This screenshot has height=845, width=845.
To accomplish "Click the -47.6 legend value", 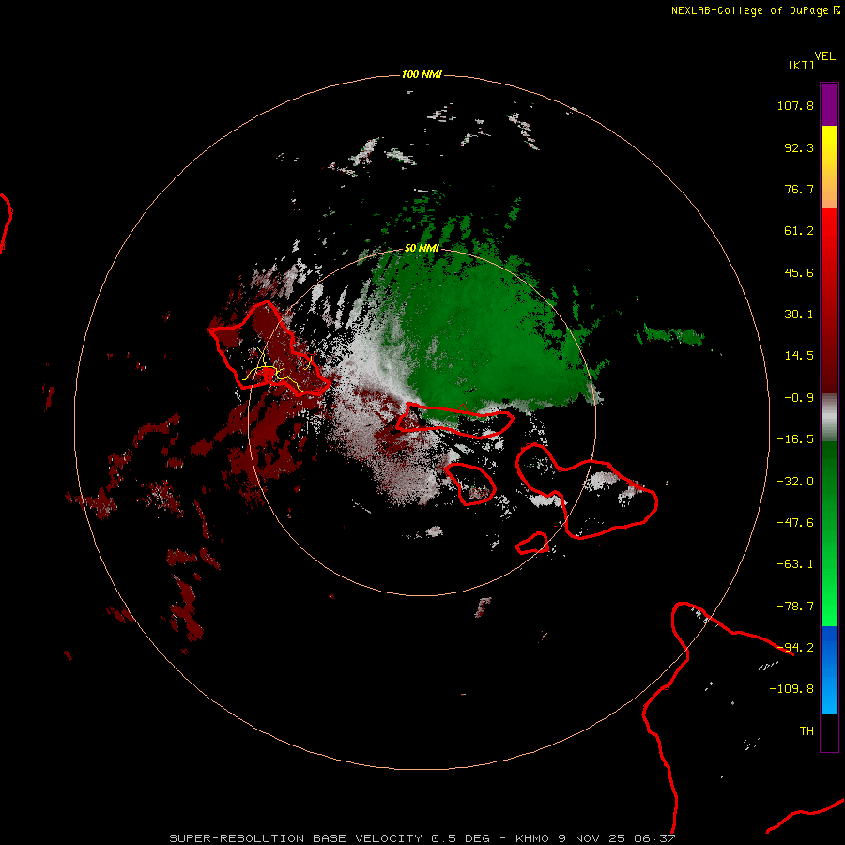I will 795,523.
